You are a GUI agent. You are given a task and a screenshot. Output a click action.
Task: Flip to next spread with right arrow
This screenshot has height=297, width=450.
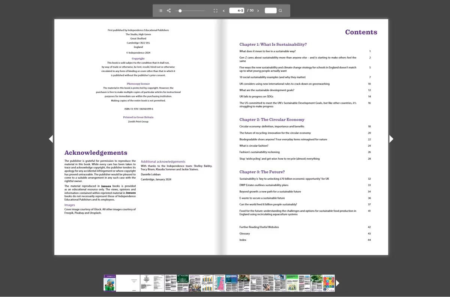[391, 139]
